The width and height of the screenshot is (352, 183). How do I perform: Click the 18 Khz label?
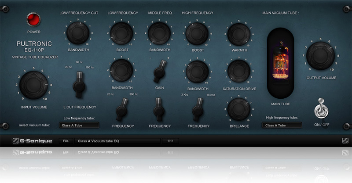click(211, 95)
